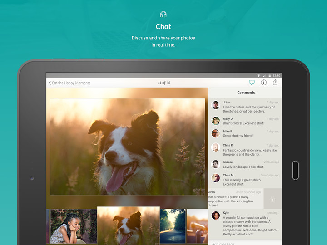
Task: Tap Kyle's profile avatar
Action: 216,215
